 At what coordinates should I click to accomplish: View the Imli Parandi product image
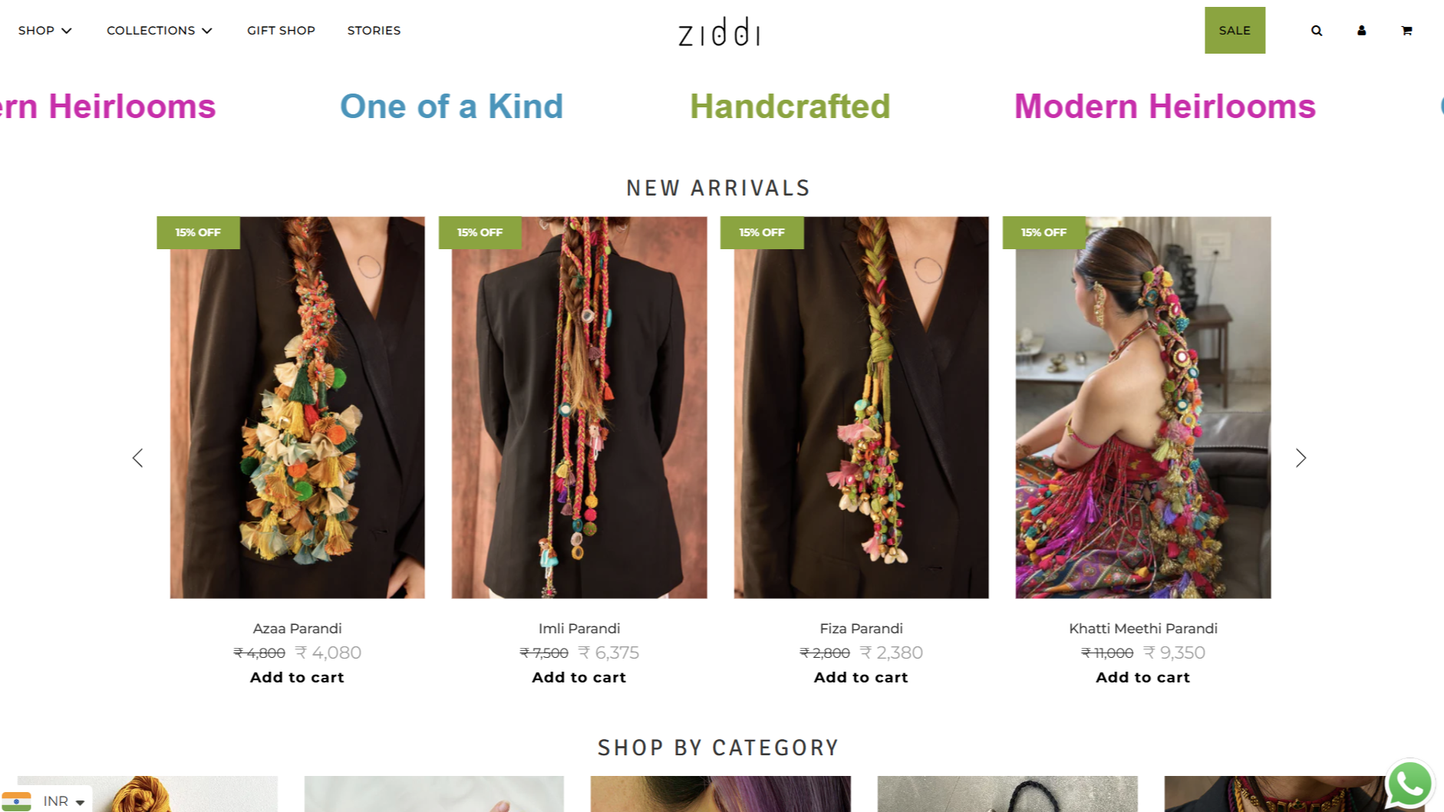pos(579,407)
